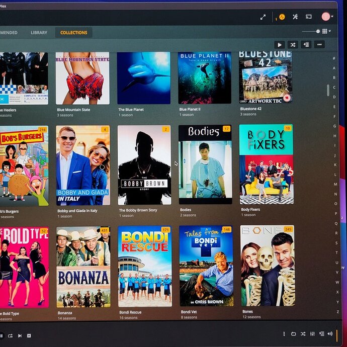Open Blue Mountain State poster
347x347 pixels.
[x=82, y=78]
